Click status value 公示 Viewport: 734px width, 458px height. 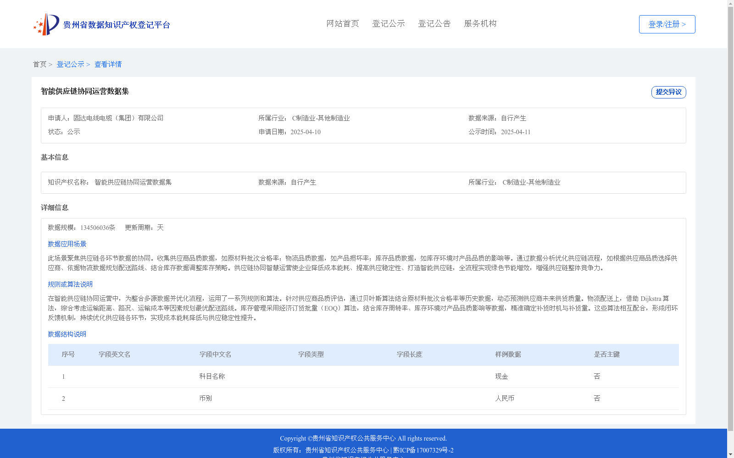click(74, 132)
